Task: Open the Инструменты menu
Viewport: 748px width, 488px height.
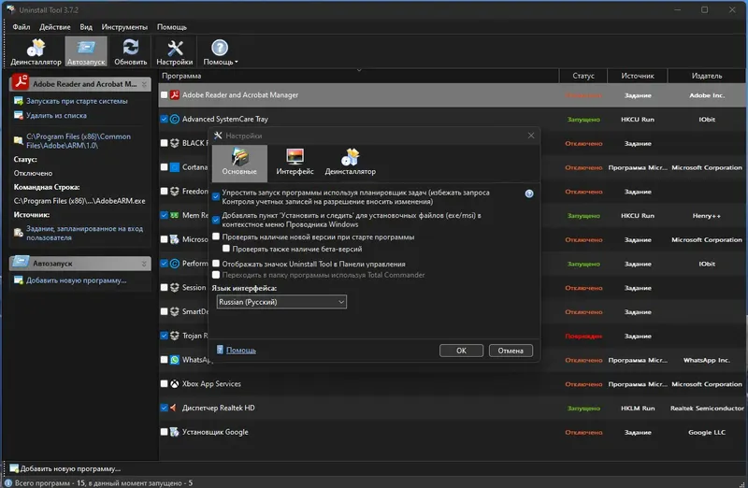Action: 124,27
